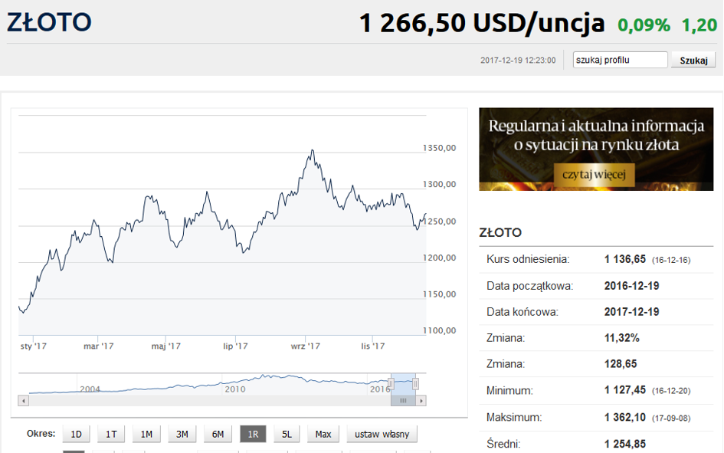Select the 1T period button
724x453 pixels.
pyautogui.click(x=111, y=434)
